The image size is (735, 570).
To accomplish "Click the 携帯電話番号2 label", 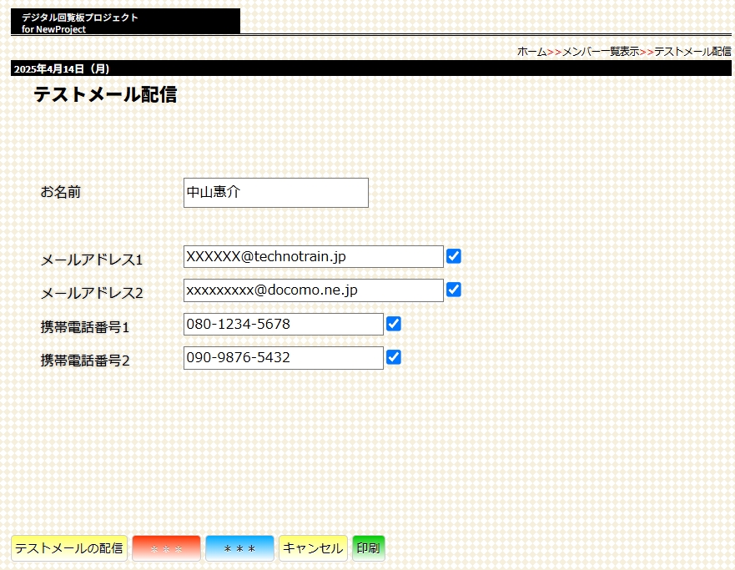I will (x=85, y=360).
